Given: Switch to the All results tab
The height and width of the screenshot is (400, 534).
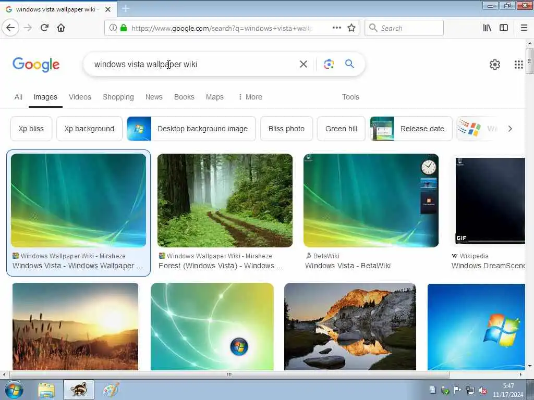Looking at the screenshot, I should click(x=18, y=97).
